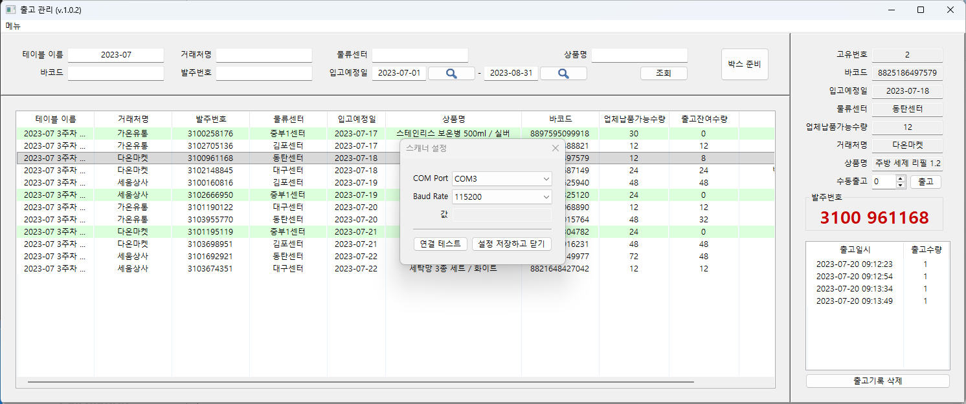
Task: Sort by 거래처명 column header
Action: coord(133,120)
